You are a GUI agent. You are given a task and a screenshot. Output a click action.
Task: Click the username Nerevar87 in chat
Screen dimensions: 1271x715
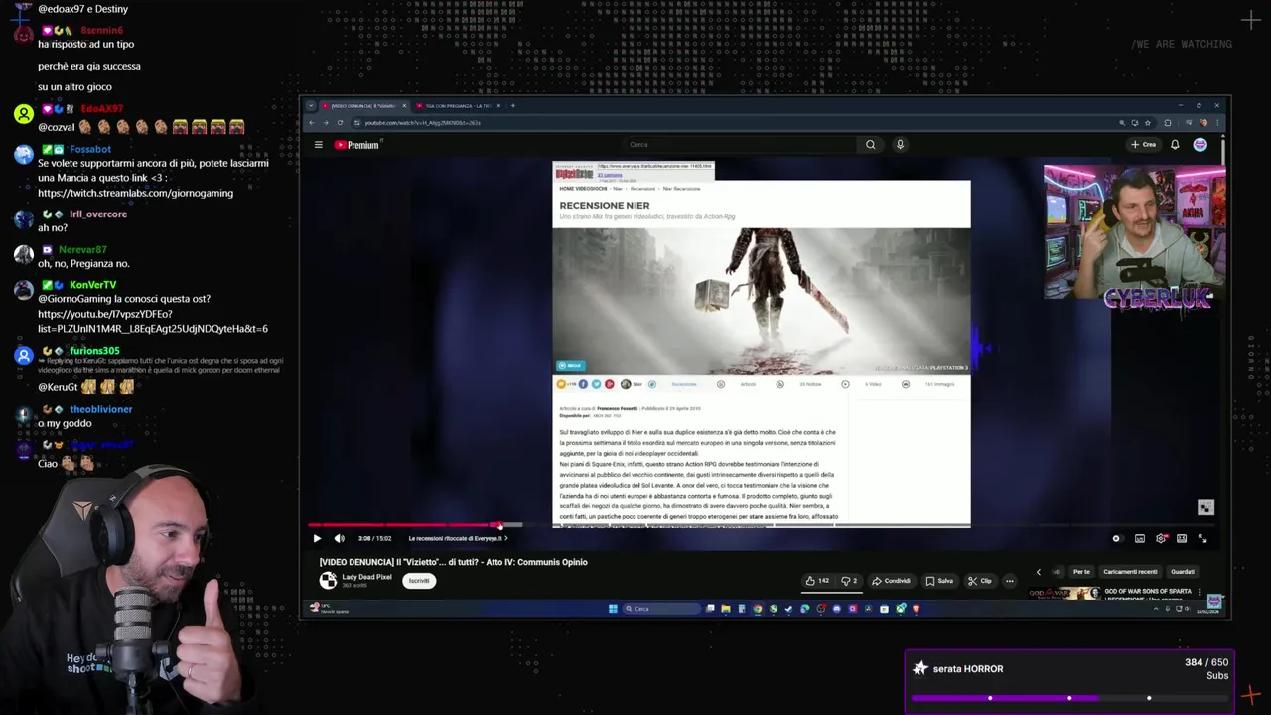[82, 250]
